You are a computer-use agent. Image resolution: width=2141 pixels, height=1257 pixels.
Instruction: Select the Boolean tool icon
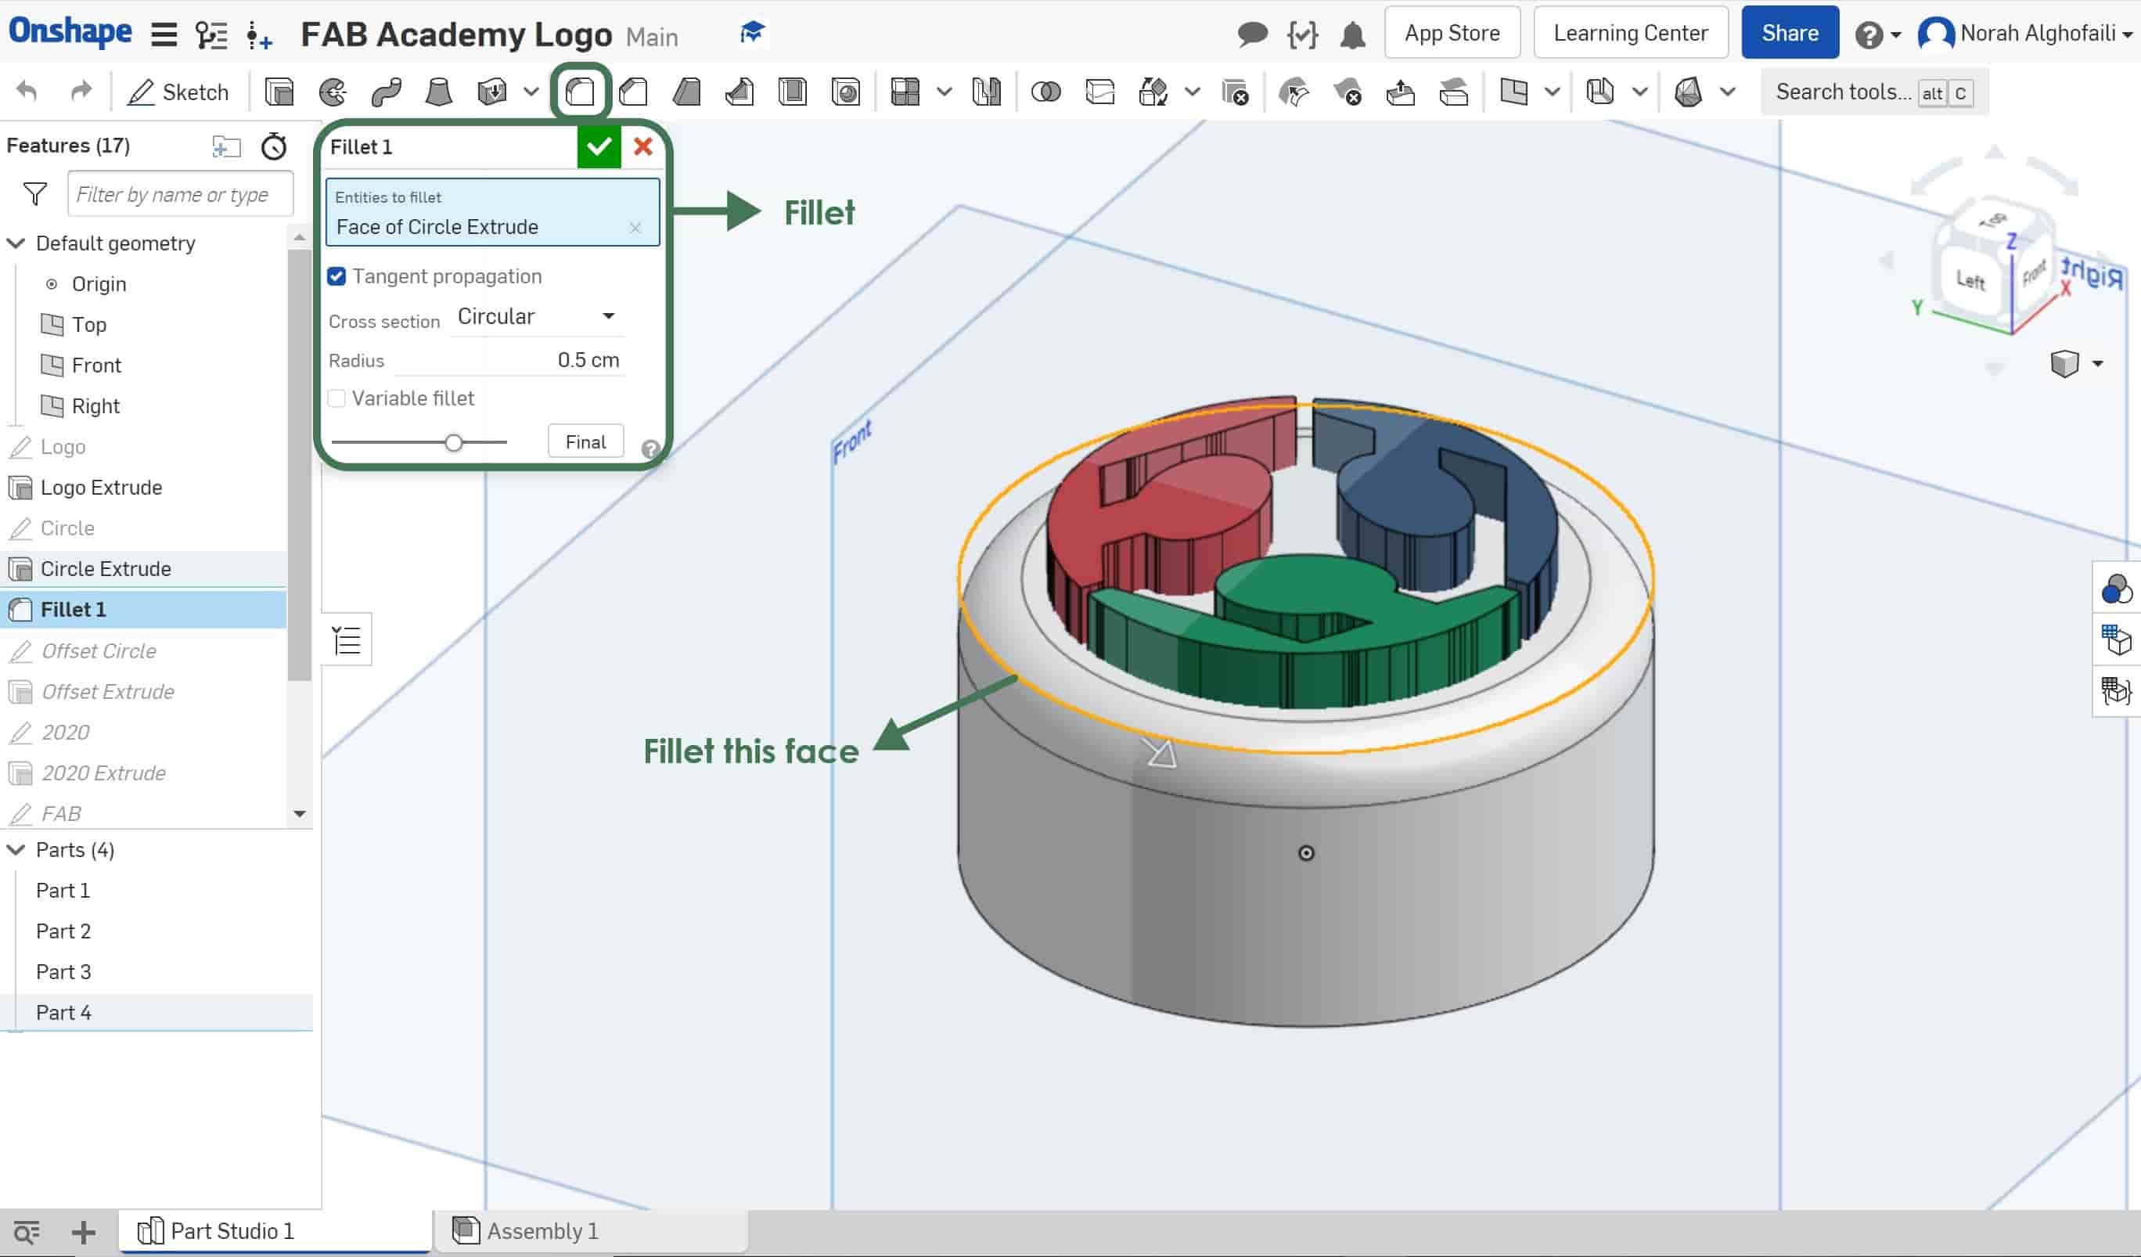pyautogui.click(x=1046, y=92)
